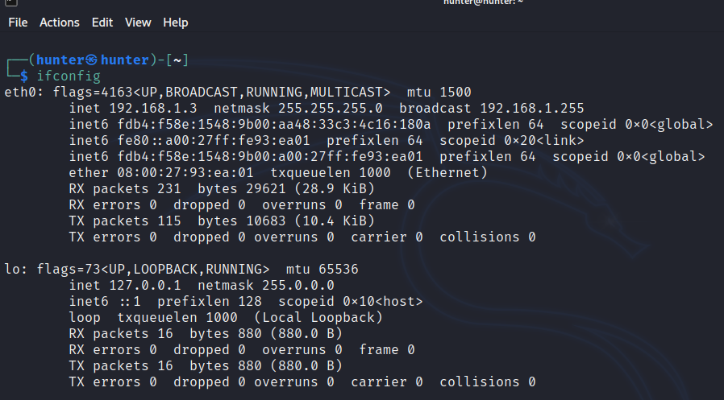Open the View menu
The width and height of the screenshot is (724, 400).
coord(138,23)
